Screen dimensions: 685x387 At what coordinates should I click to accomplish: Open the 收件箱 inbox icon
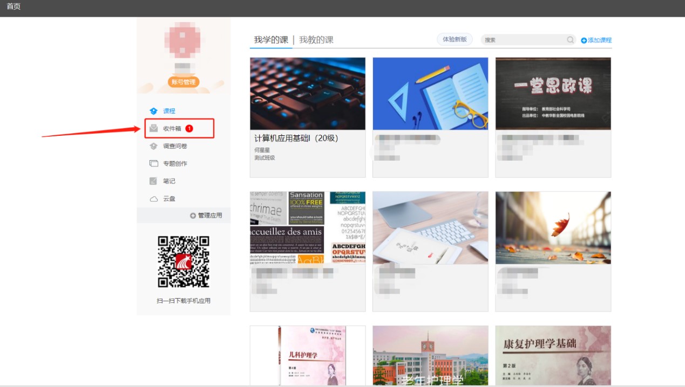pyautogui.click(x=154, y=128)
